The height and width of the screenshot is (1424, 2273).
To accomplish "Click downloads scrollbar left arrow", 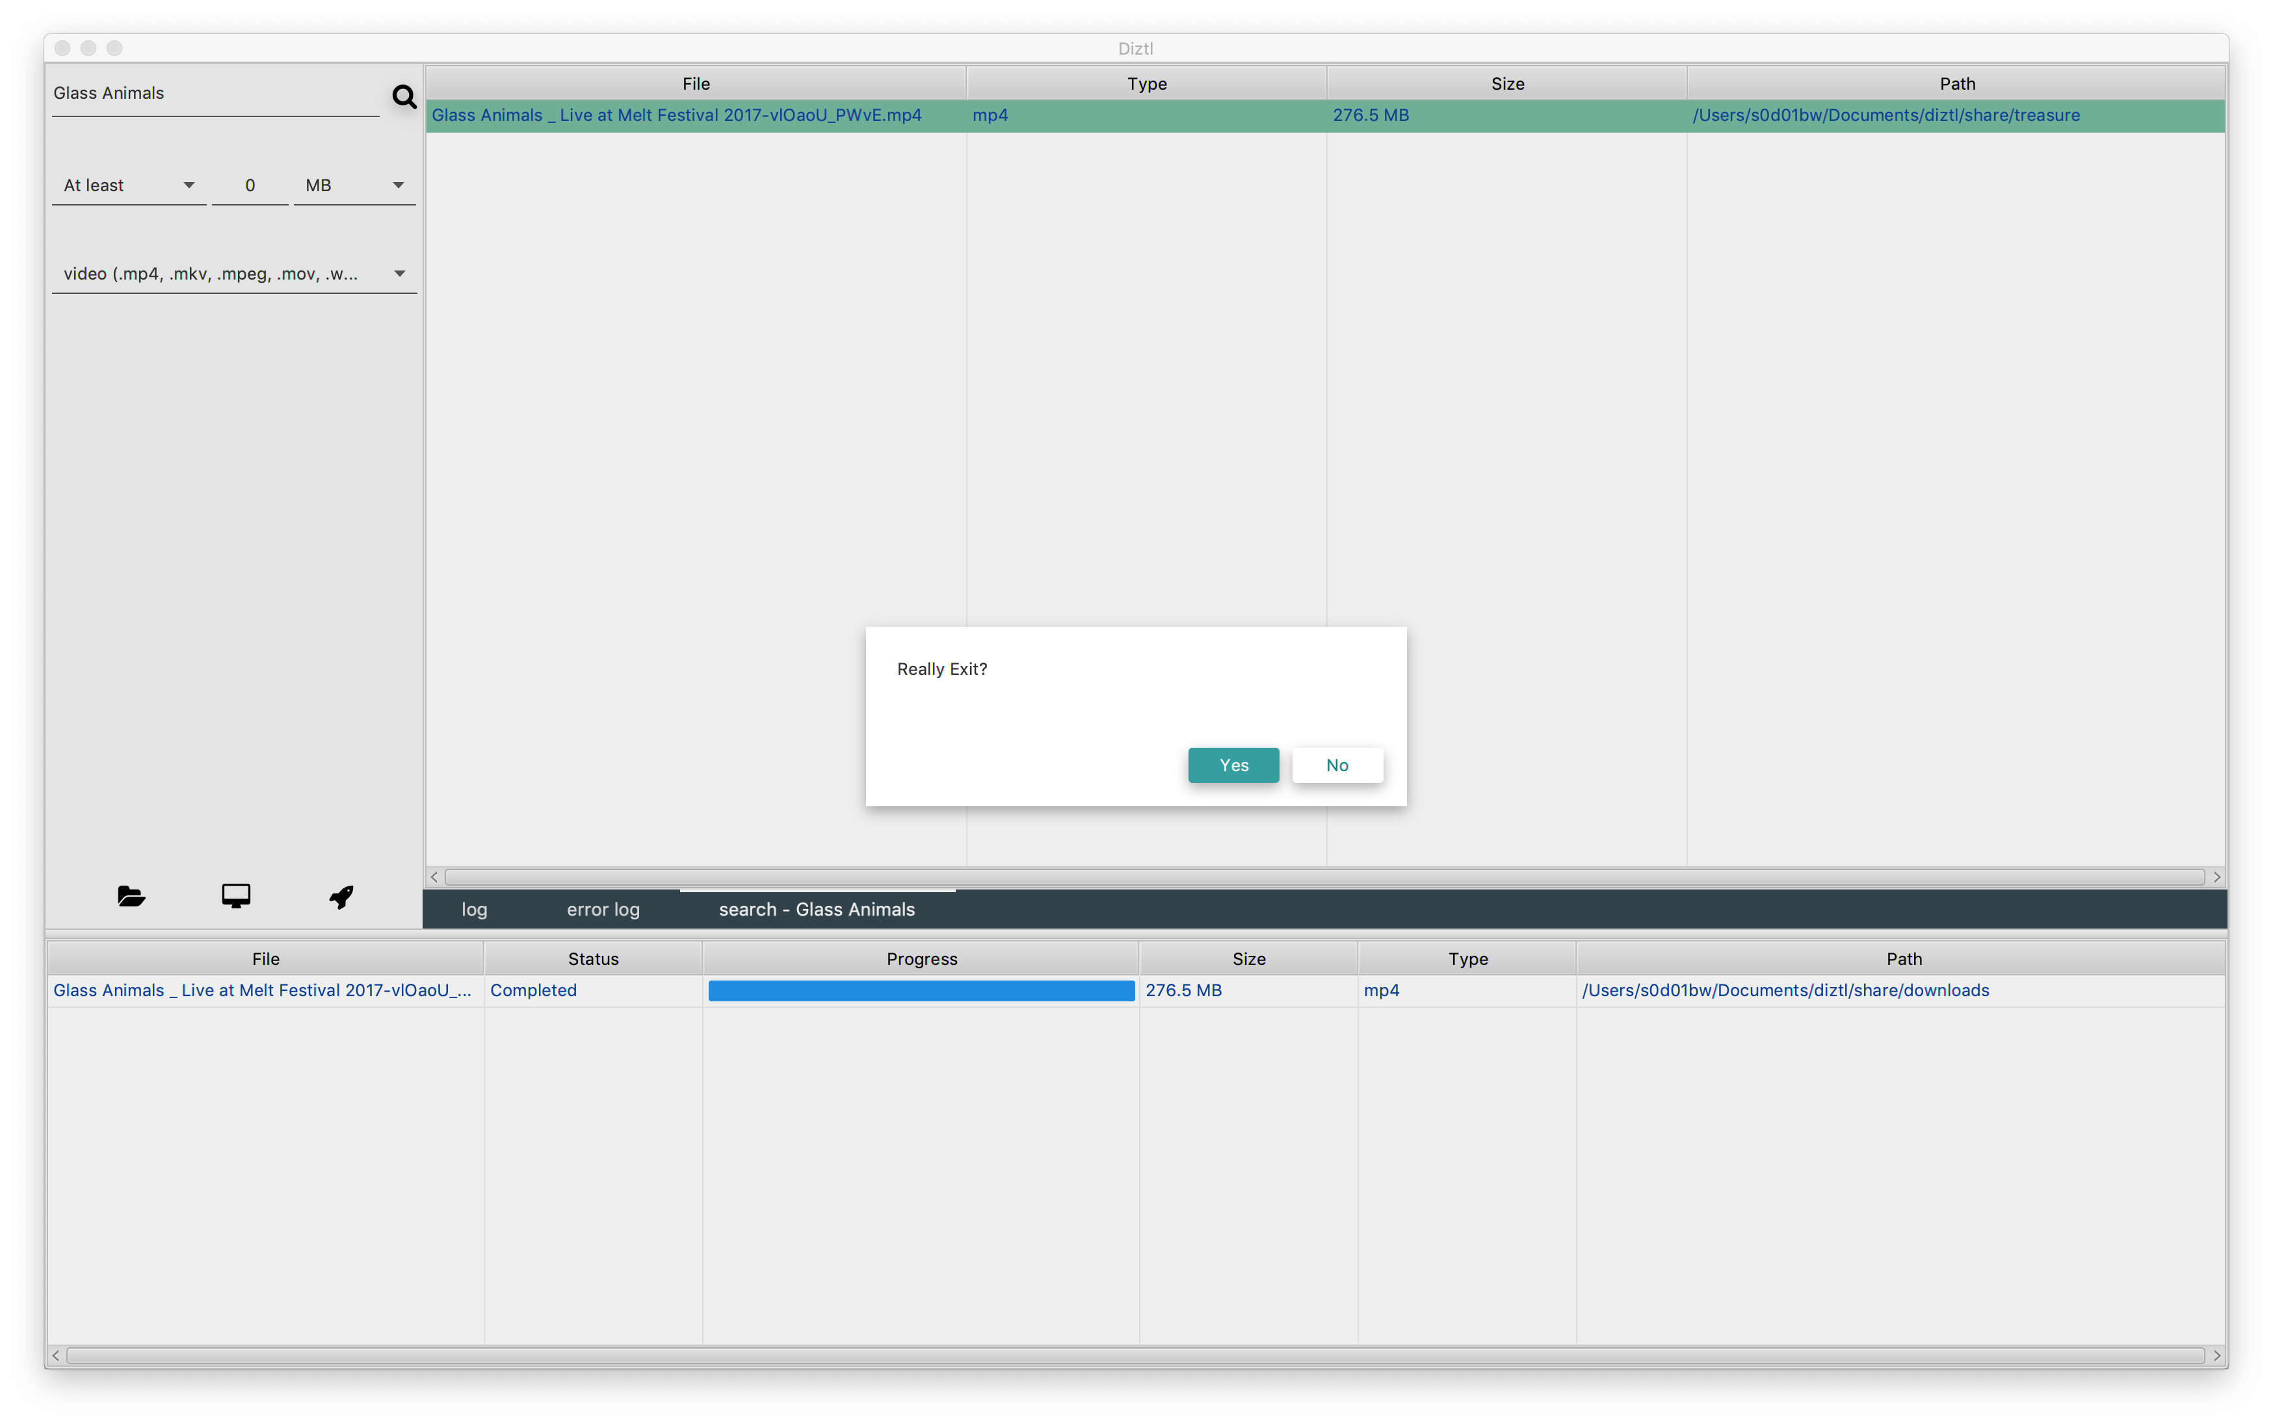I will 57,1355.
